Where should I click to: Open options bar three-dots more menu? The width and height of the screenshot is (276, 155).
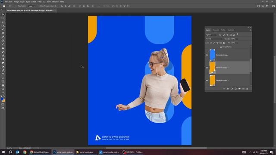pyautogui.click(x=99, y=6)
